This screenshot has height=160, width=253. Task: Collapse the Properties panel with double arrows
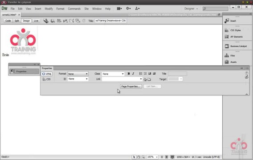click(242, 68)
